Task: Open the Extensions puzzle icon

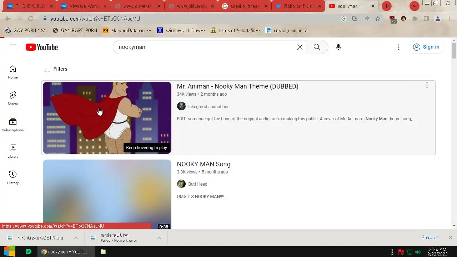Action: pyautogui.click(x=415, y=19)
